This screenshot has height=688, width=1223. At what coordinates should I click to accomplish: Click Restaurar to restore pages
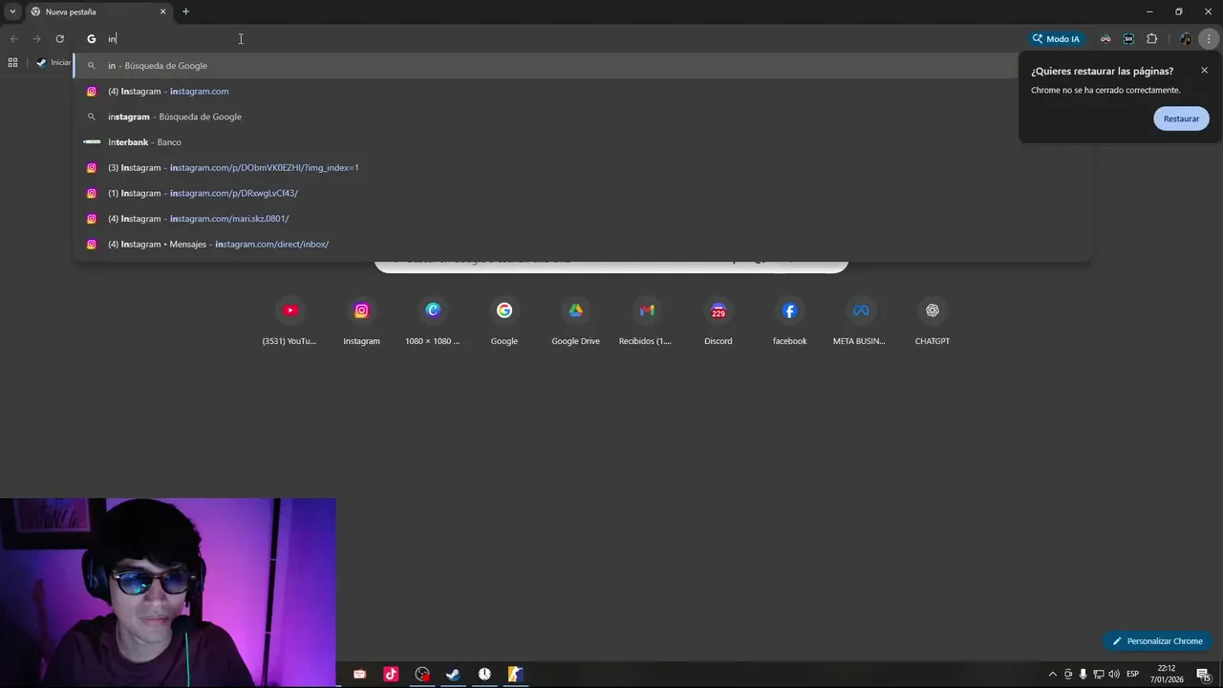click(x=1181, y=118)
